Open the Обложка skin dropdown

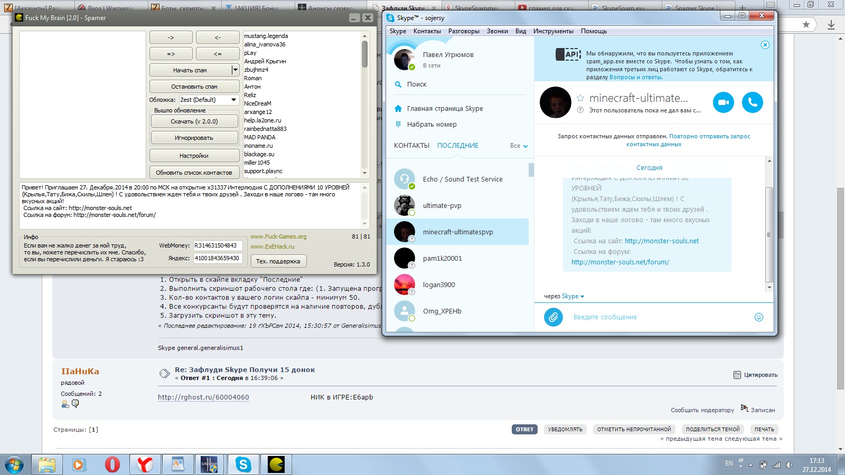(x=209, y=100)
